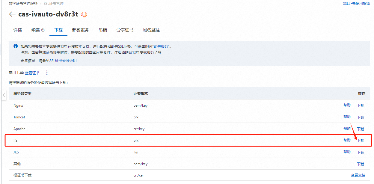Collapse the left sidebar panel handle
This screenshot has height=184, width=374.
4,95
